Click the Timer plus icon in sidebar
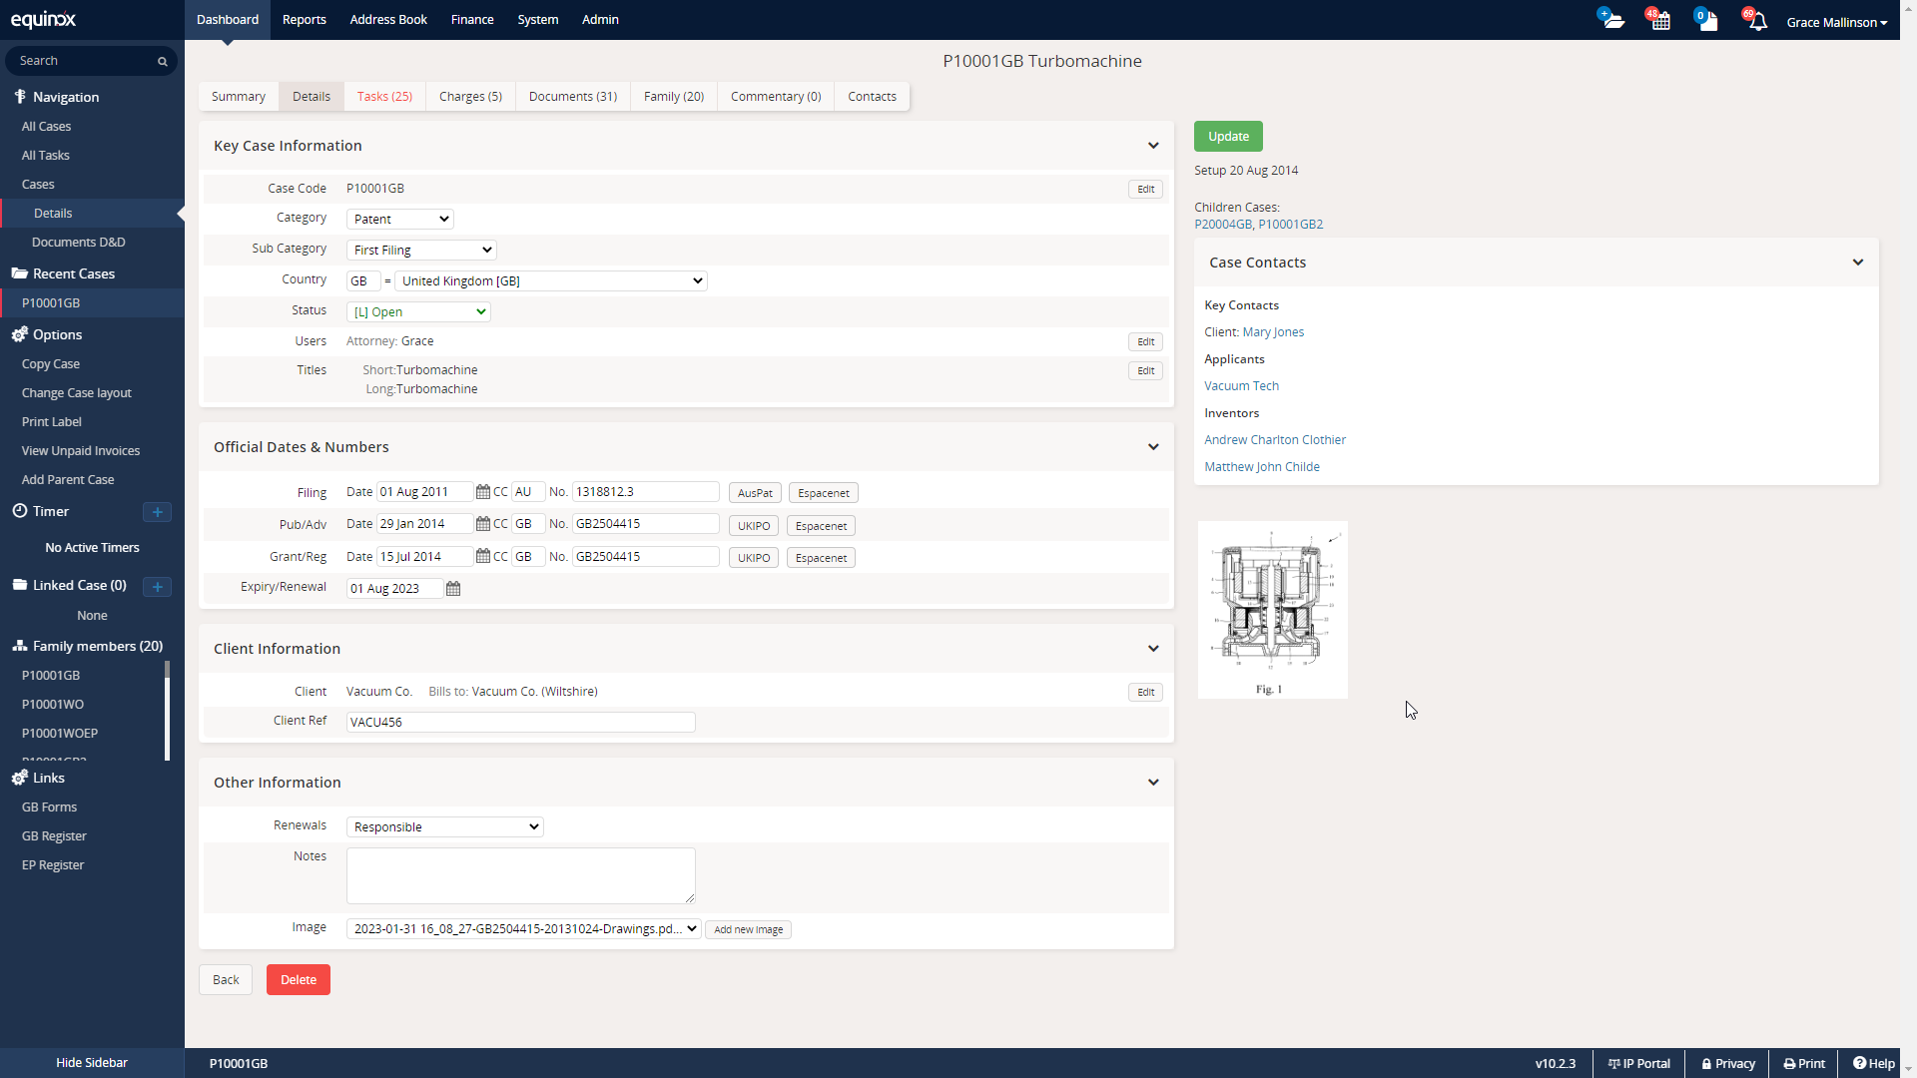The width and height of the screenshot is (1917, 1078). coord(157,512)
